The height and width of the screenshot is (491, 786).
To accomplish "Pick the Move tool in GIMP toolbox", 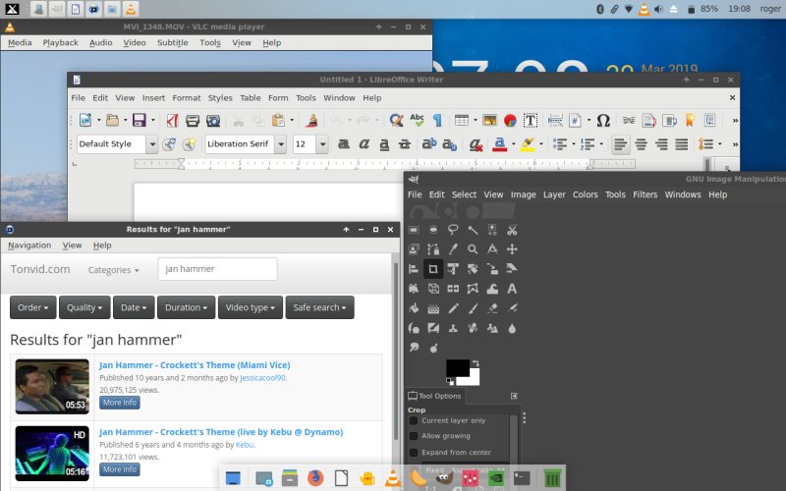I will tap(512, 249).
